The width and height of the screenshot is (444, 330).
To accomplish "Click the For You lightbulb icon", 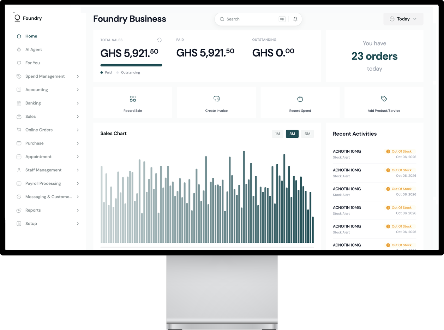I will (x=19, y=63).
